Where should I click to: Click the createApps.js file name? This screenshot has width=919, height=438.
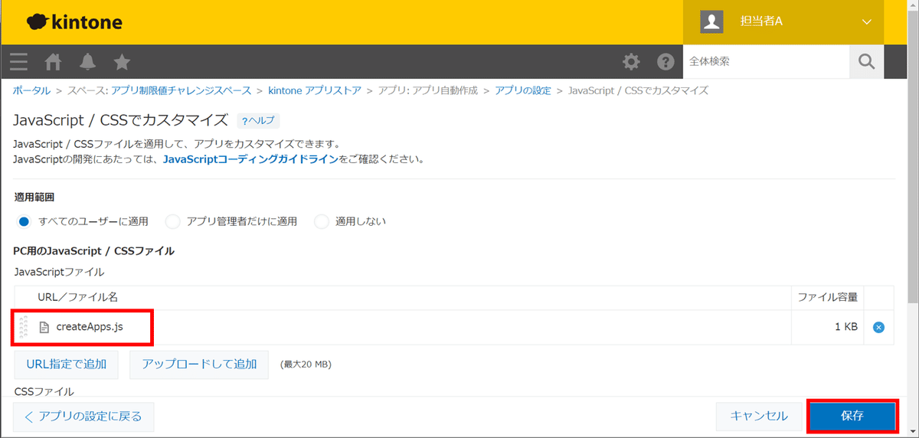click(x=90, y=327)
